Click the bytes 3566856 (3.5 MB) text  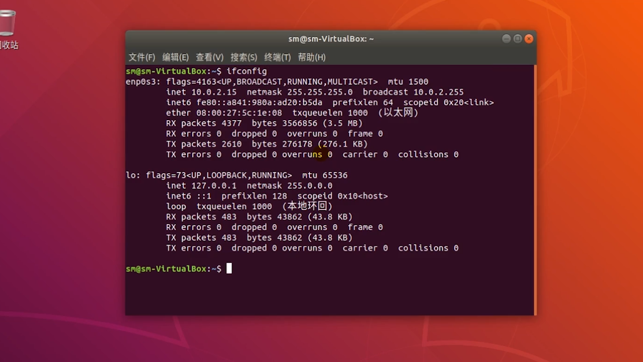tap(307, 123)
